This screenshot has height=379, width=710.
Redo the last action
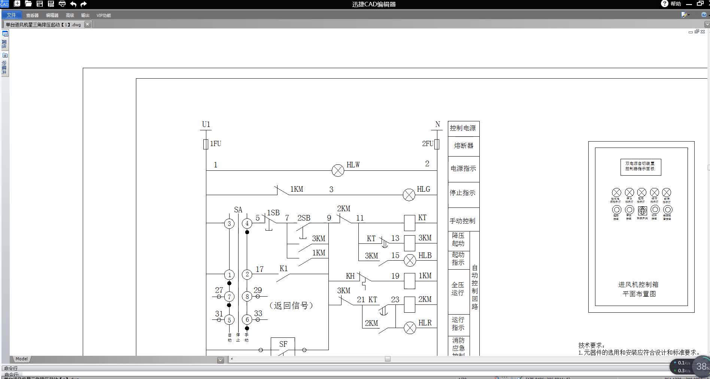pyautogui.click(x=84, y=4)
